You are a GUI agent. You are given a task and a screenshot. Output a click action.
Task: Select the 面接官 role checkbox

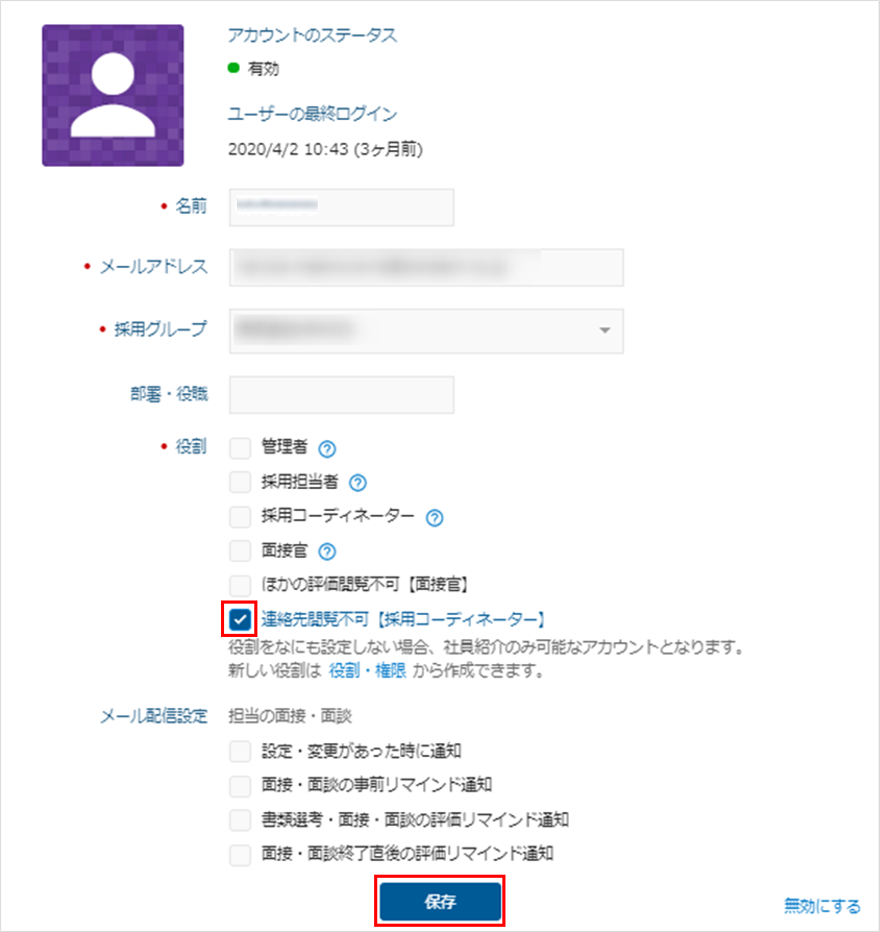click(x=240, y=551)
